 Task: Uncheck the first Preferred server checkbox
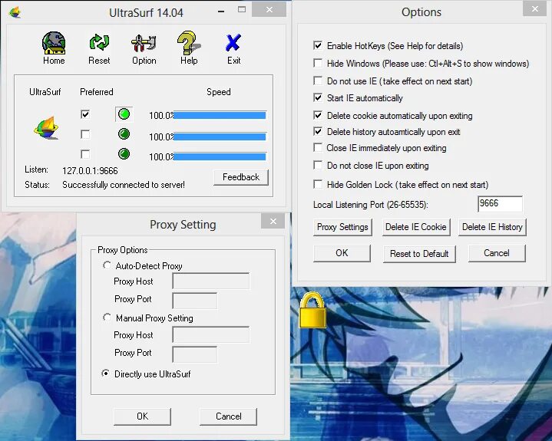(x=85, y=114)
